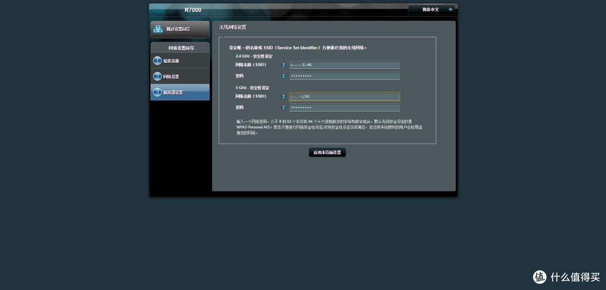Click 网络名称（SSID）label under 2.4 GHz section
Image resolution: width=606 pixels, height=290 pixels.
251,65
